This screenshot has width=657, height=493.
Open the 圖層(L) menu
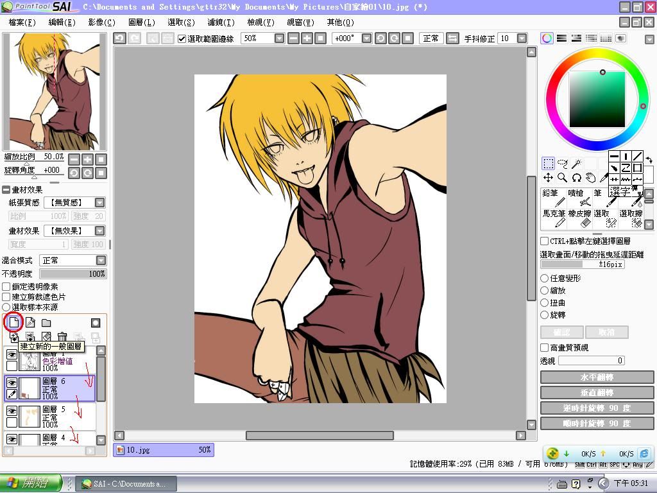[142, 22]
